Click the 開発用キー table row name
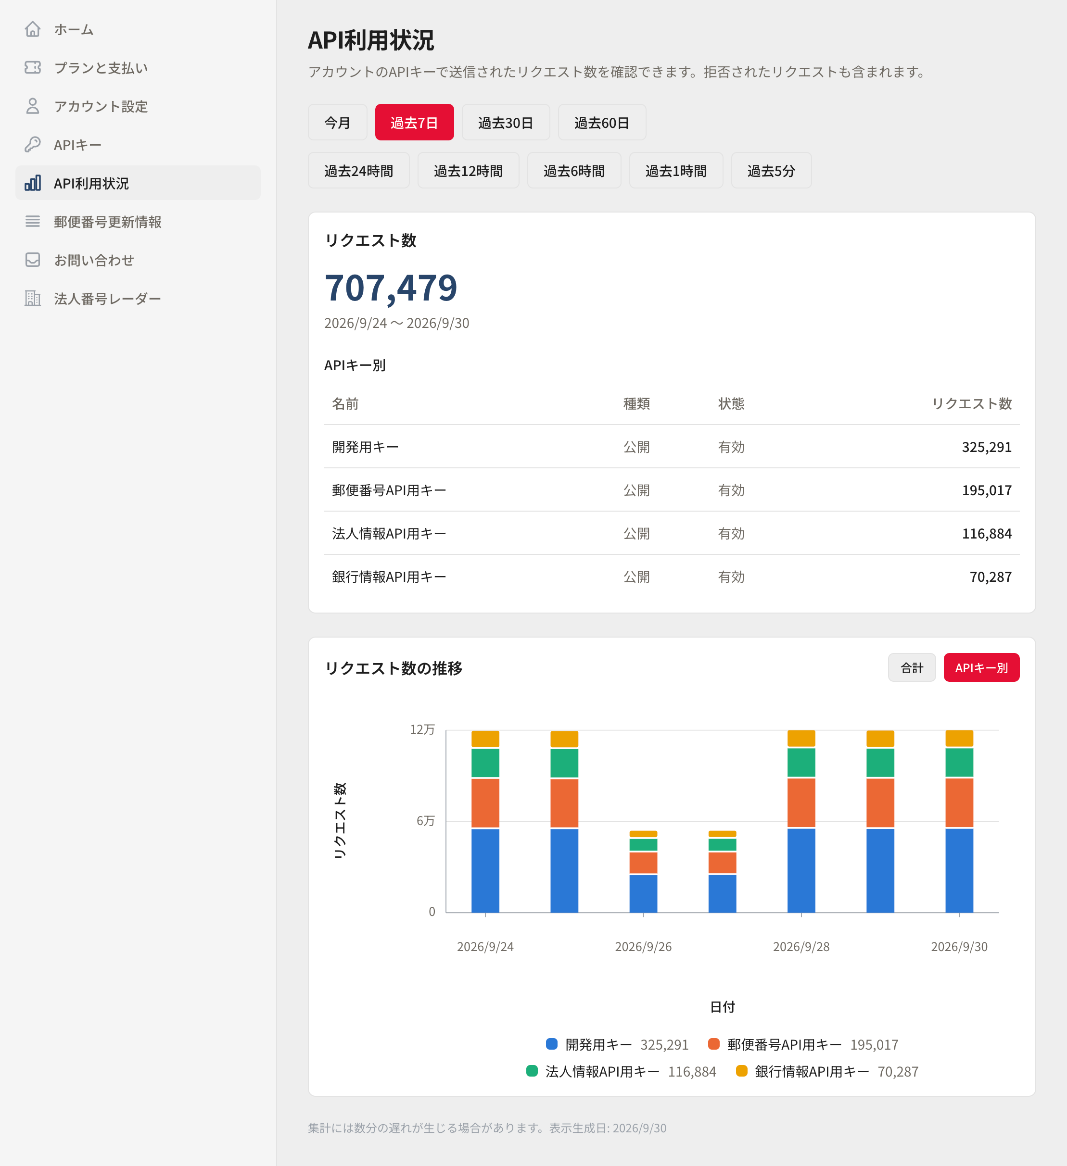Image resolution: width=1067 pixels, height=1166 pixels. 365,447
